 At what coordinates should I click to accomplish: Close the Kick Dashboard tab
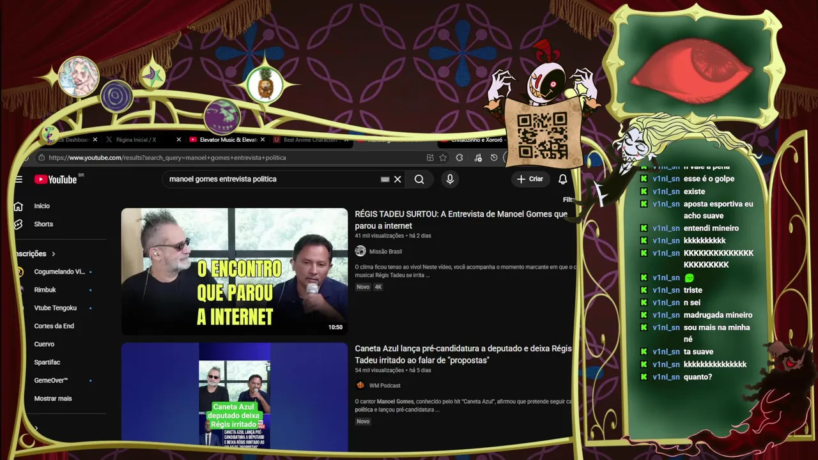pos(95,139)
